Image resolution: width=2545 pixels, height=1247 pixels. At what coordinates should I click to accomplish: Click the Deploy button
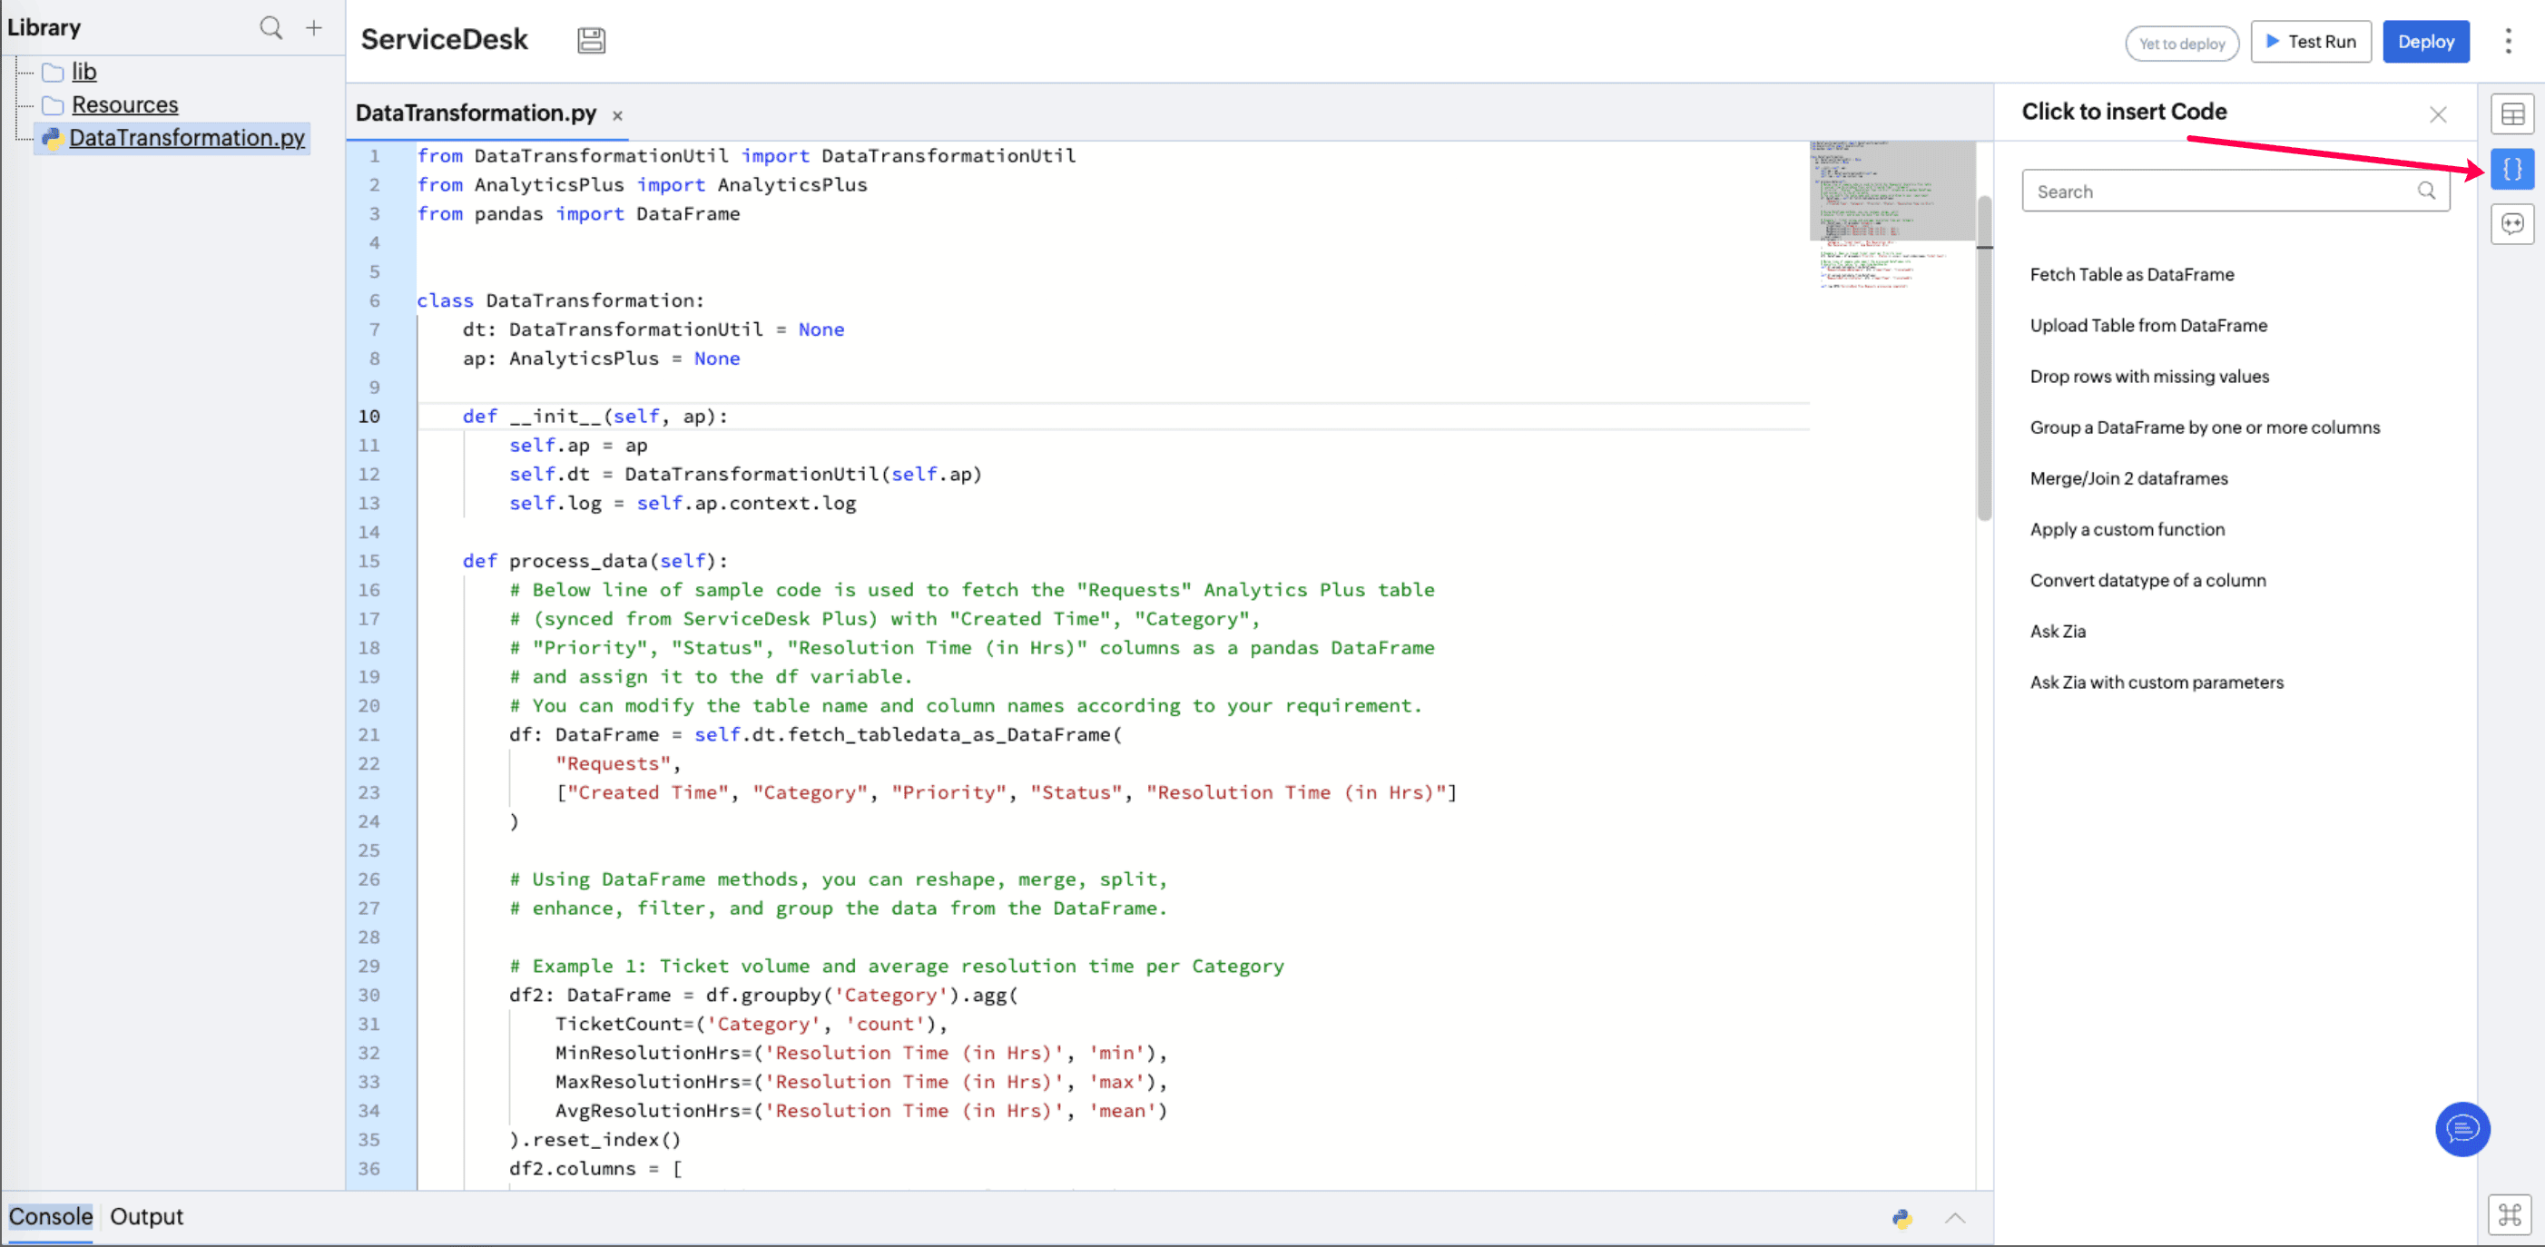point(2425,42)
